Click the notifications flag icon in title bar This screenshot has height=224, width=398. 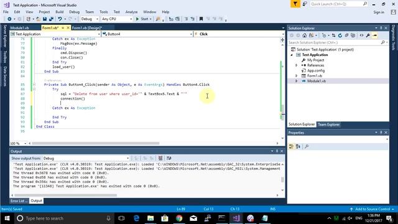pyautogui.click(x=295, y=4)
